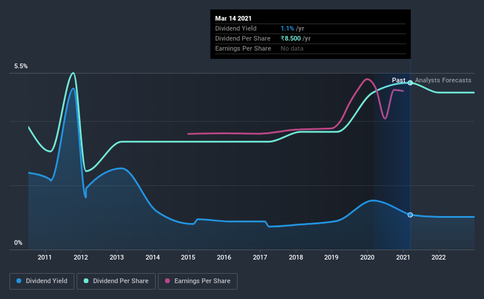Viewport: 484px width, 299px height.
Task: Click the 2015 year label on the axis
Action: tap(188, 257)
